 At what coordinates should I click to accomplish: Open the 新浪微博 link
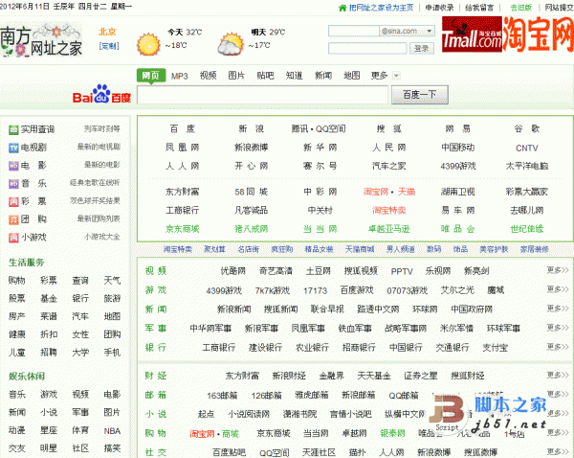click(251, 148)
